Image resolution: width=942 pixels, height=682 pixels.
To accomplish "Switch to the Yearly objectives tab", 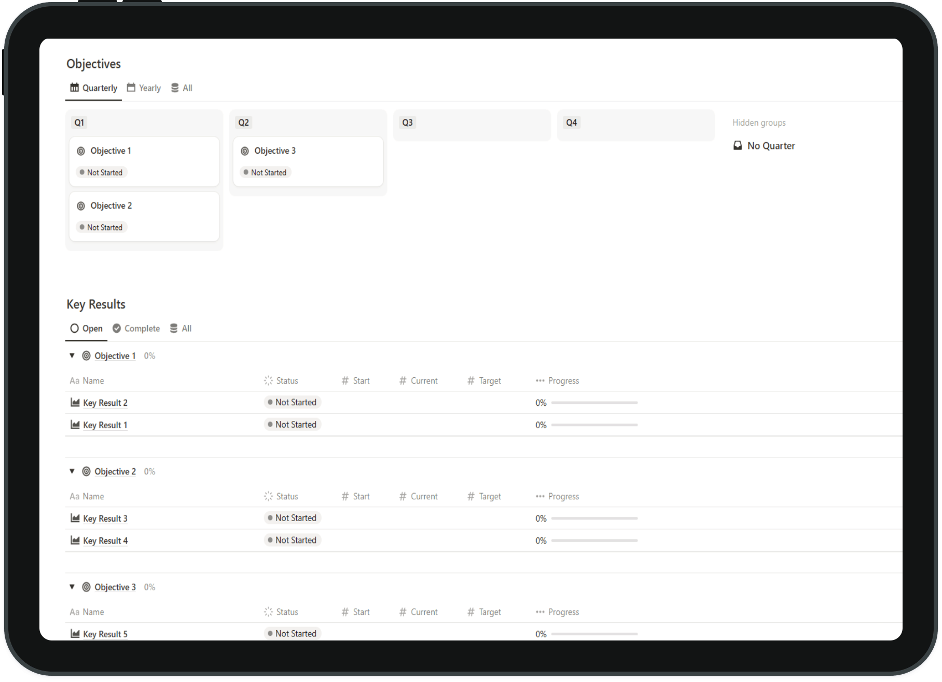I will (144, 88).
